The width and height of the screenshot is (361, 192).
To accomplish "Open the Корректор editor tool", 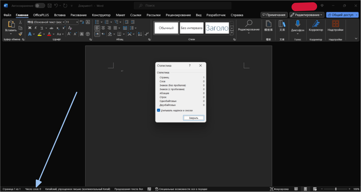I will pos(316,26).
